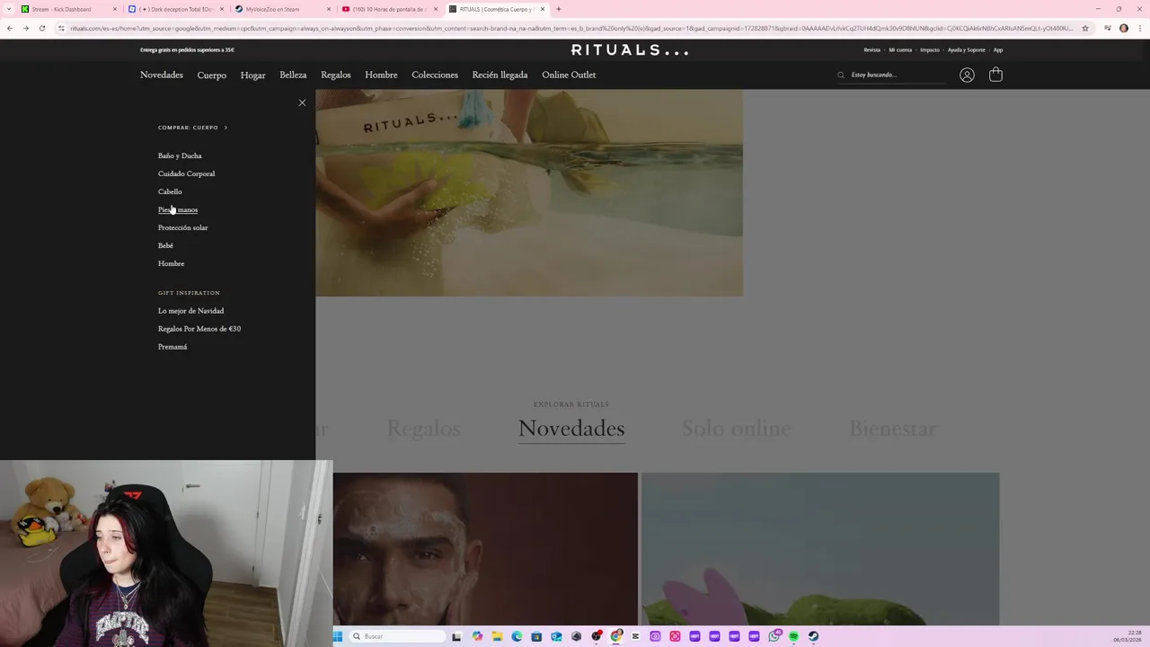This screenshot has width=1150, height=647.
Task: Open the Mi cuenta link
Action: 900,50
